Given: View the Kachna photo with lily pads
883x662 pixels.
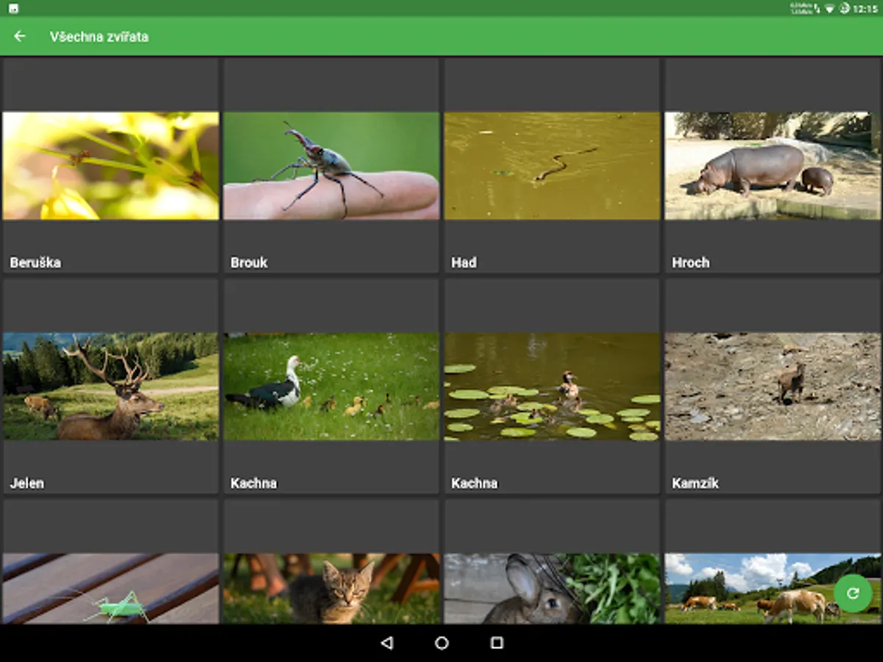Looking at the screenshot, I should coord(552,386).
